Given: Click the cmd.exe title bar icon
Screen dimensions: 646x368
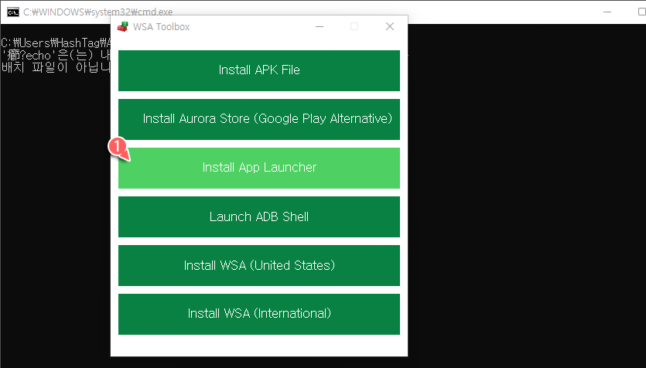Looking at the screenshot, I should tap(13, 12).
